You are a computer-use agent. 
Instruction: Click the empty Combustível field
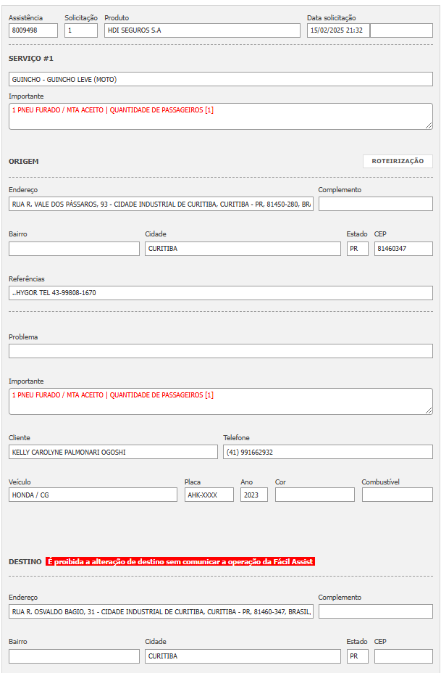397,495
